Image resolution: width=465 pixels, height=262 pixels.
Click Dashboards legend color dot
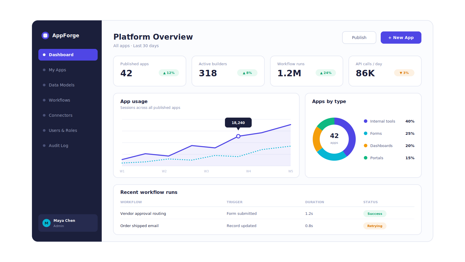point(366,146)
